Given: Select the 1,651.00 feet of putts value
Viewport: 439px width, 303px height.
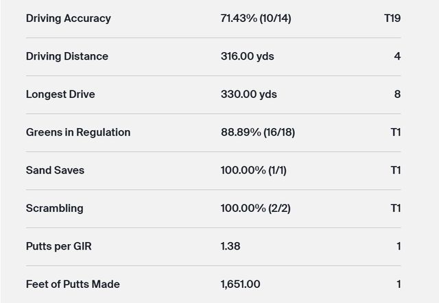Looking at the screenshot, I should click(240, 284).
